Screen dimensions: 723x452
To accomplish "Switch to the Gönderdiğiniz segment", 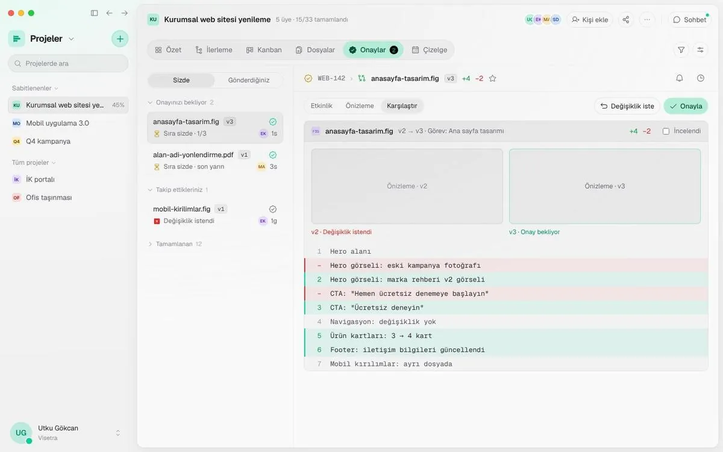I will (x=248, y=80).
